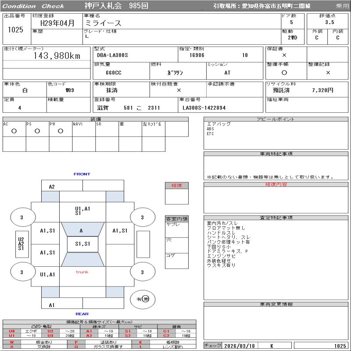This screenshot has width=351, height=351.
Task: Click the 143,980km mileage field
Action: point(57,56)
